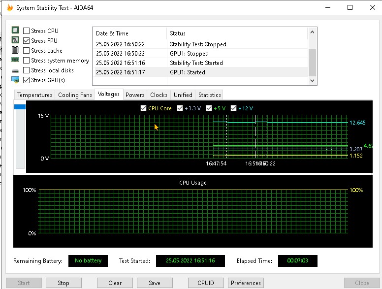The width and height of the screenshot is (382, 289).
Task: Close the AIDA64 window with the X
Action: tap(372, 7)
